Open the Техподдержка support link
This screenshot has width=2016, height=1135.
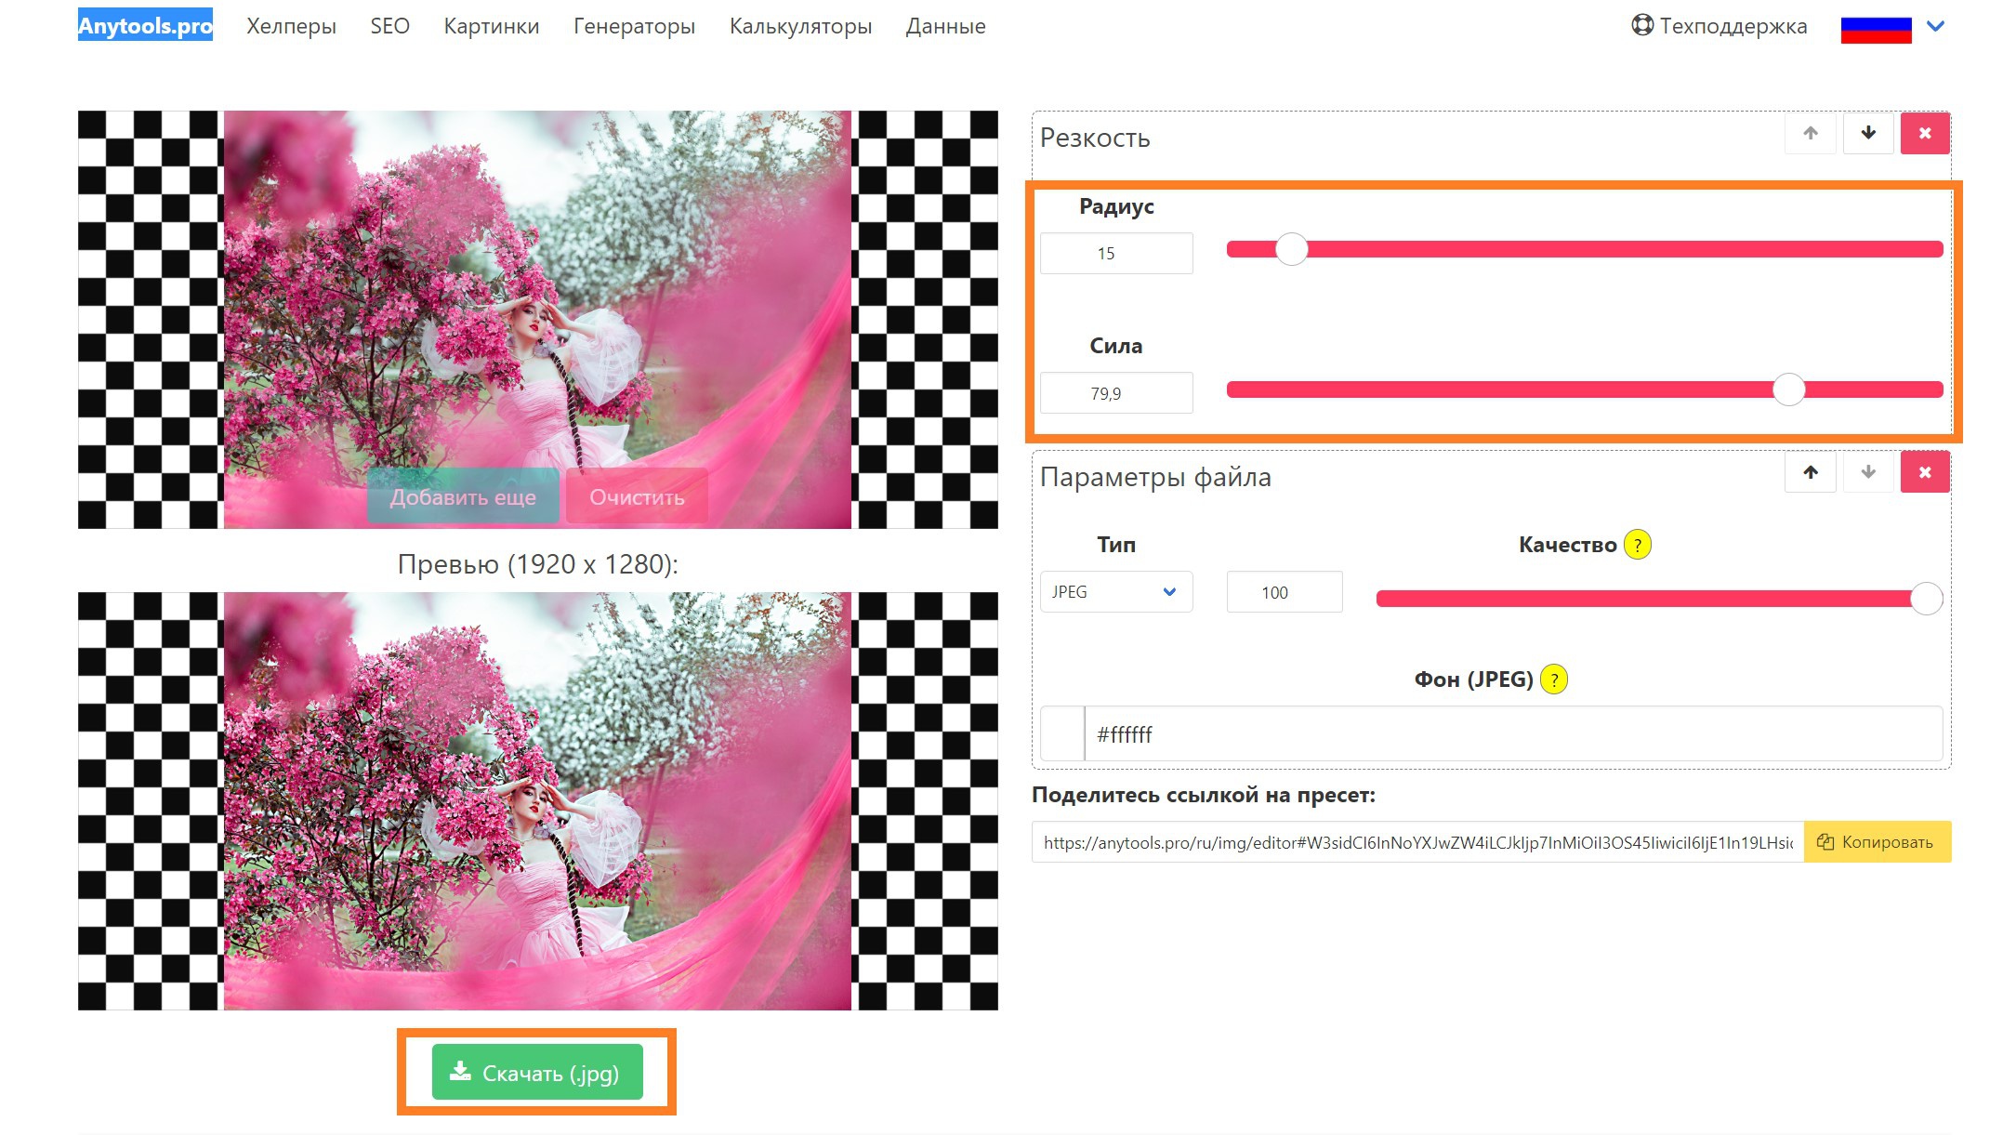[x=1719, y=26]
